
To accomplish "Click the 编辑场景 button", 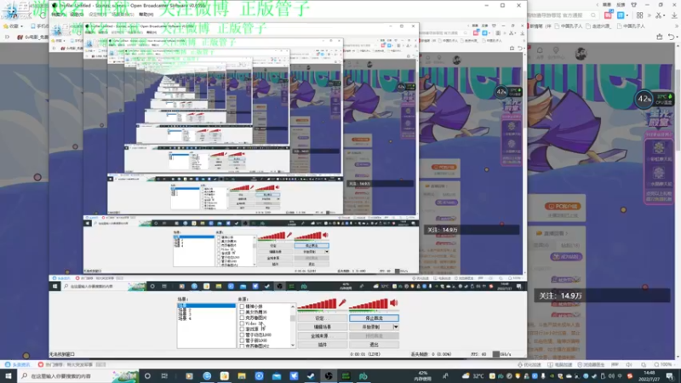I will 322,327.
